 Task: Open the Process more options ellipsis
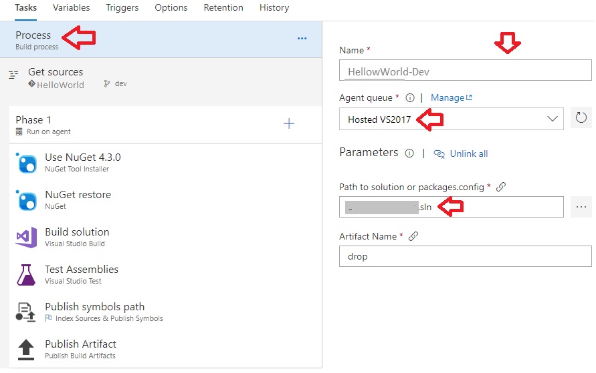302,39
